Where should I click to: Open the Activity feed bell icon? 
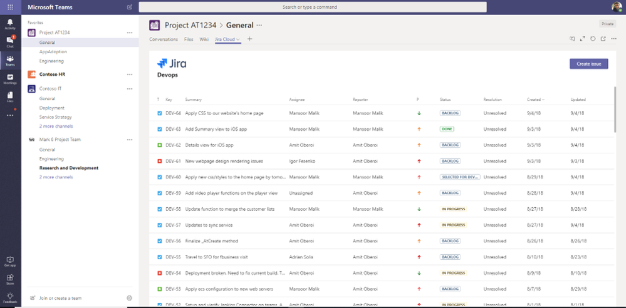(11, 24)
